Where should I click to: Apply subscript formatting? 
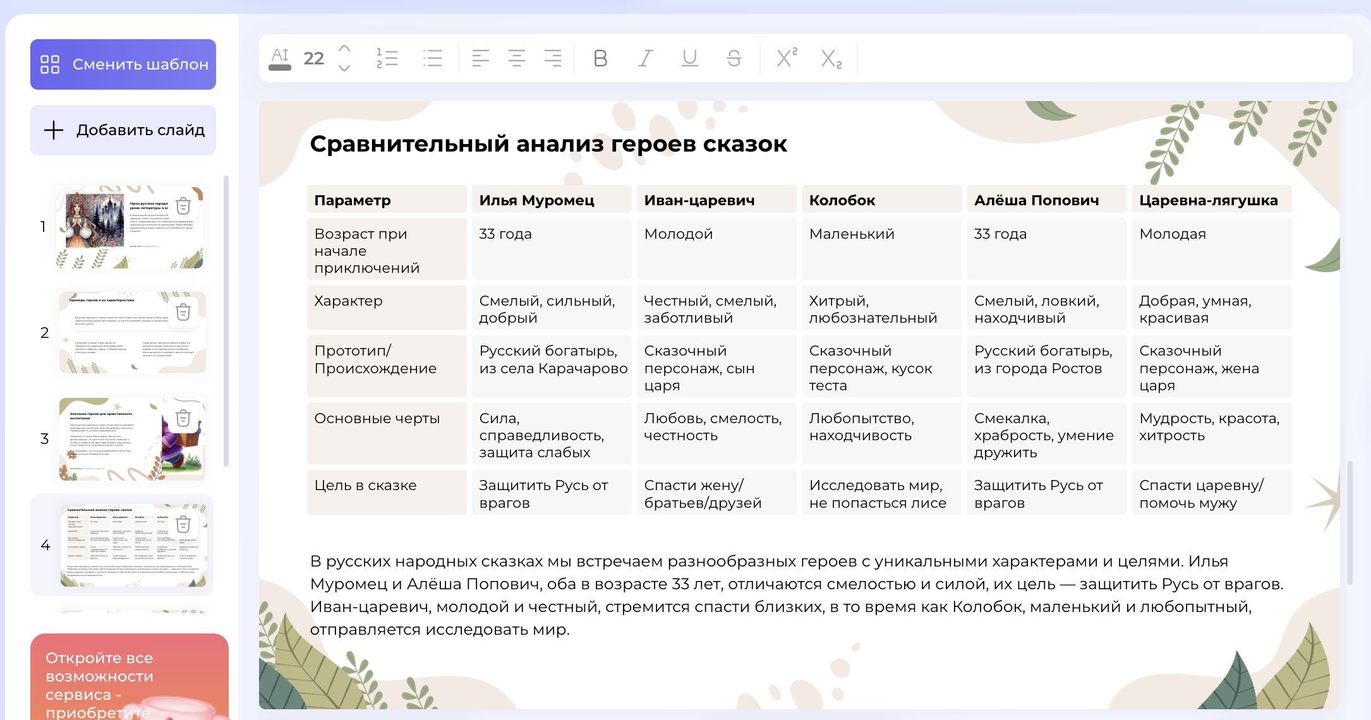pyautogui.click(x=831, y=59)
